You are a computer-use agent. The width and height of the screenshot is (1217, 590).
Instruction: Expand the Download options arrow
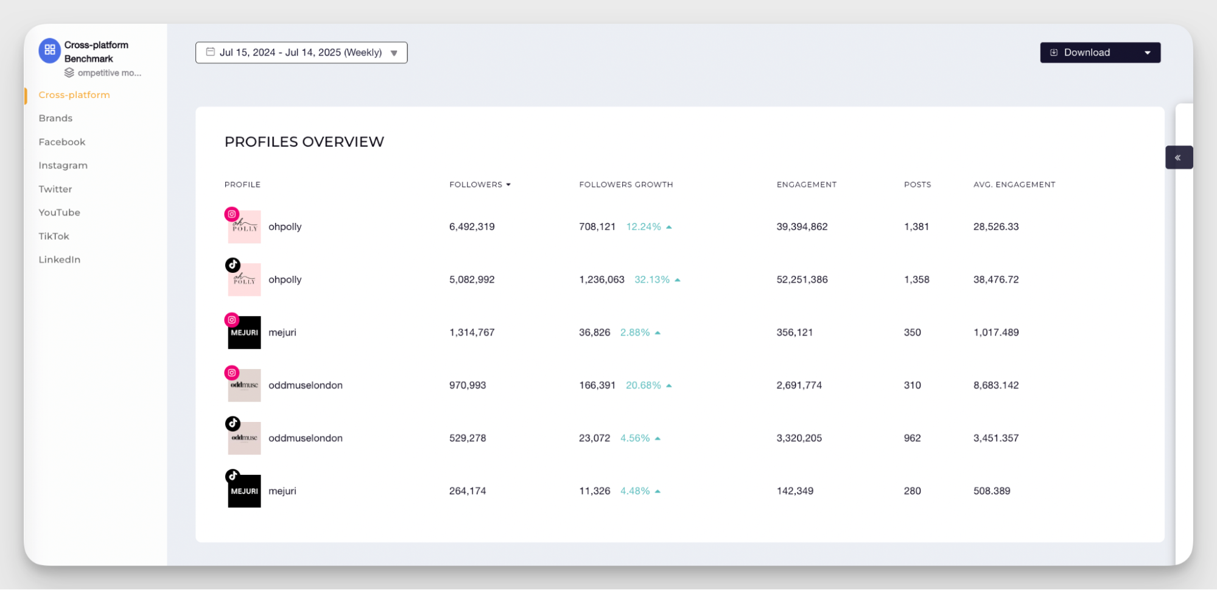pos(1148,52)
